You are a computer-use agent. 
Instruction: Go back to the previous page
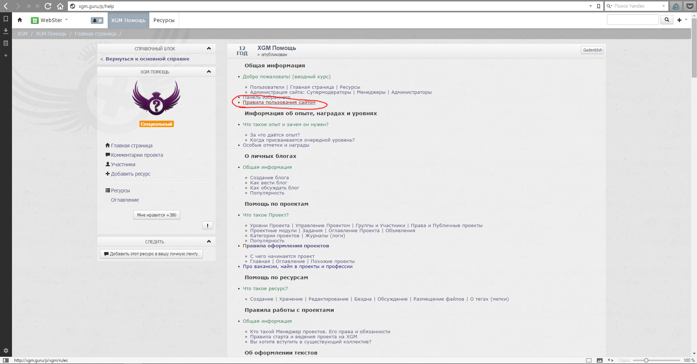(6, 6)
